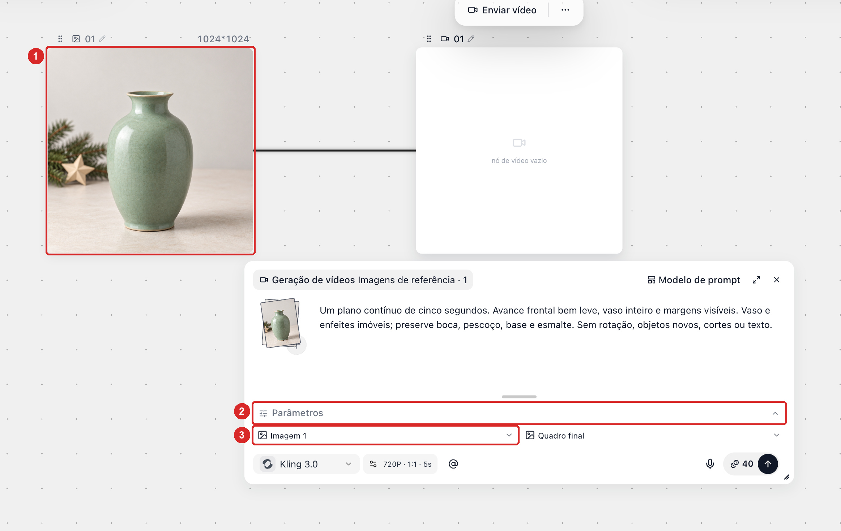The width and height of the screenshot is (841, 531).
Task: Click the video camera icon beside video node 01
Action: 445,39
